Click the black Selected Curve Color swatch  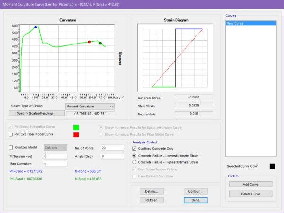(x=272, y=166)
